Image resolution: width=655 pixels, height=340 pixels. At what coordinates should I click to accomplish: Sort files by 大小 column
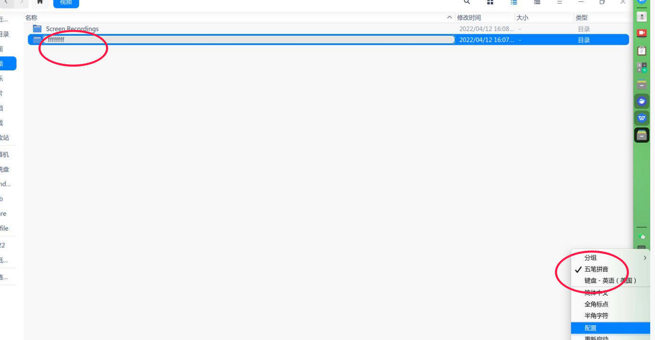[x=522, y=18]
